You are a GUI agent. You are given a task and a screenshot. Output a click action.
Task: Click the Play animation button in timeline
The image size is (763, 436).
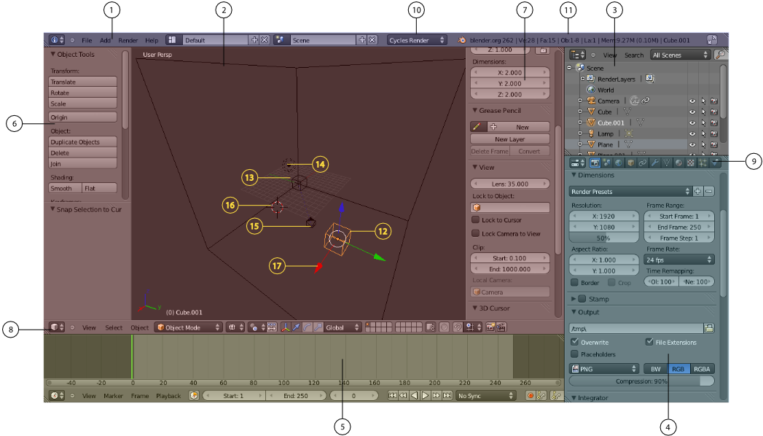click(426, 396)
